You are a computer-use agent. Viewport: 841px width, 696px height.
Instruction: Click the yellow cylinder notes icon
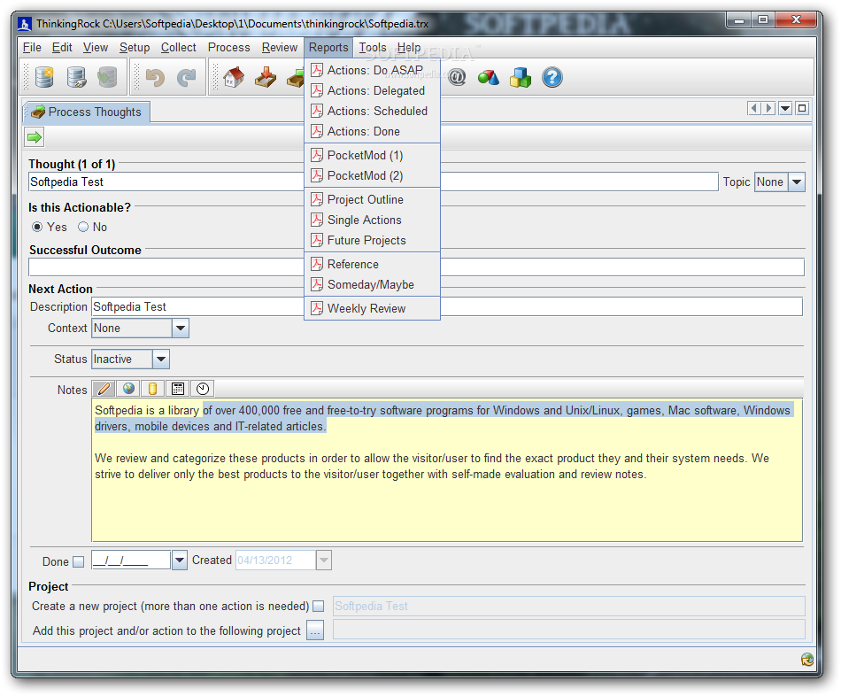coord(153,388)
